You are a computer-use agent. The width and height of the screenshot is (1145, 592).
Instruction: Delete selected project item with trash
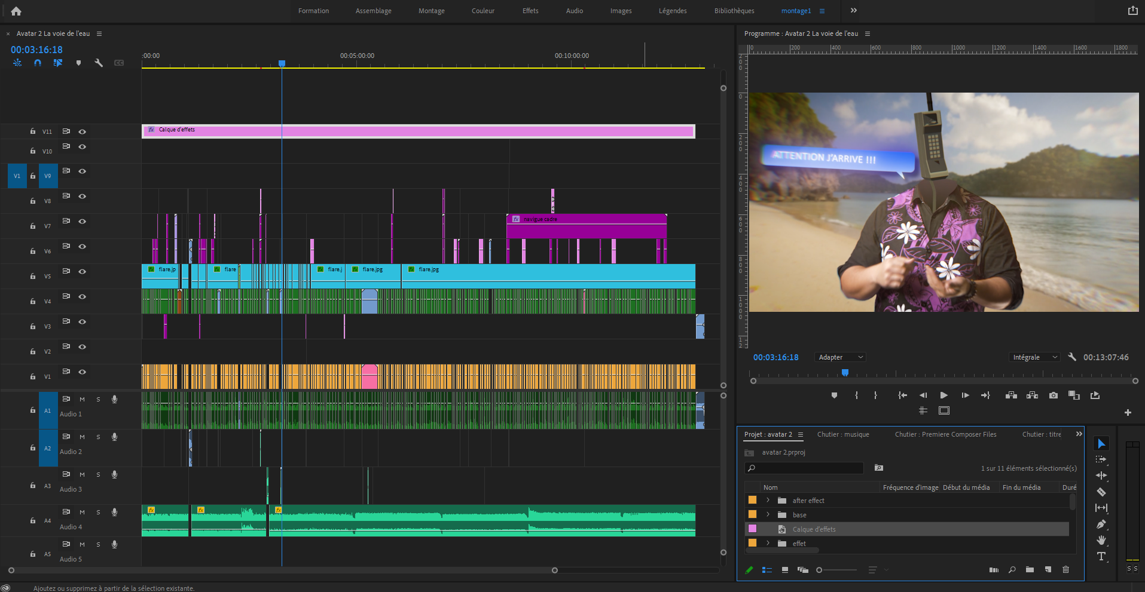click(1065, 570)
